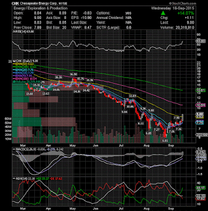This screenshot has width=208, height=211.
Task: Click the 11.69 July high price label
Action: tap(132, 96)
